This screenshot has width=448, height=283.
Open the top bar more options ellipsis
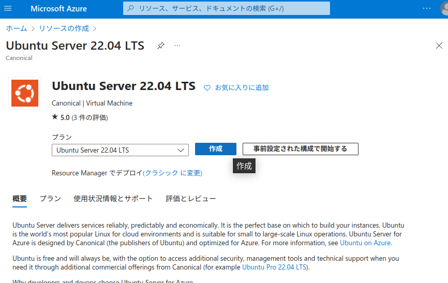427,8
